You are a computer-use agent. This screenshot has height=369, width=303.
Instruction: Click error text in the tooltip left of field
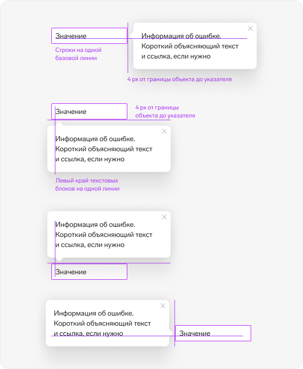pos(102,323)
